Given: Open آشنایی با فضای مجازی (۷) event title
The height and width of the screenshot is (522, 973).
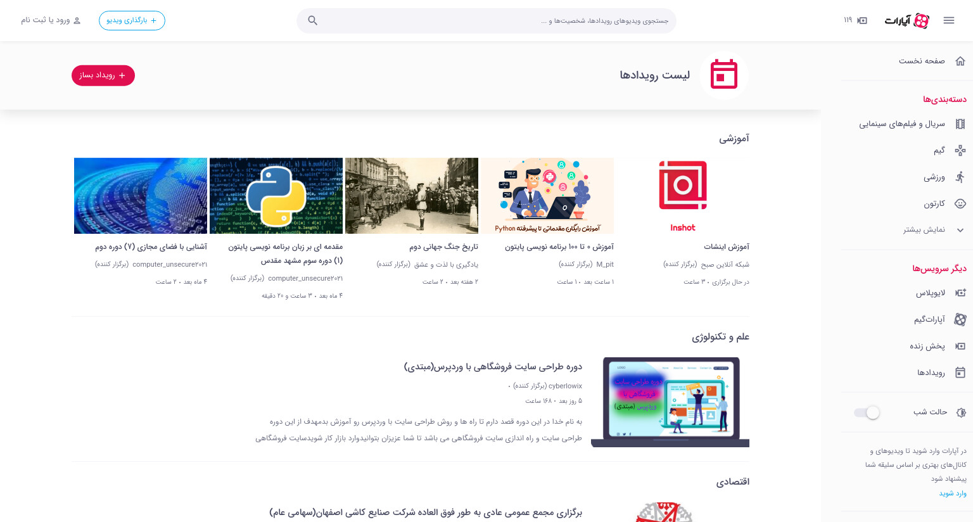Looking at the screenshot, I should tap(151, 246).
